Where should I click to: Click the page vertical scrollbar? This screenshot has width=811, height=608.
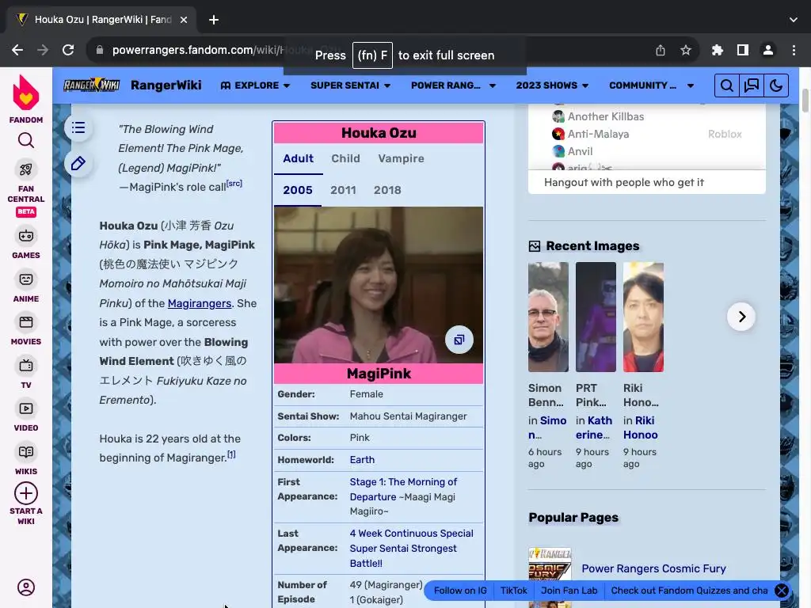[x=805, y=100]
